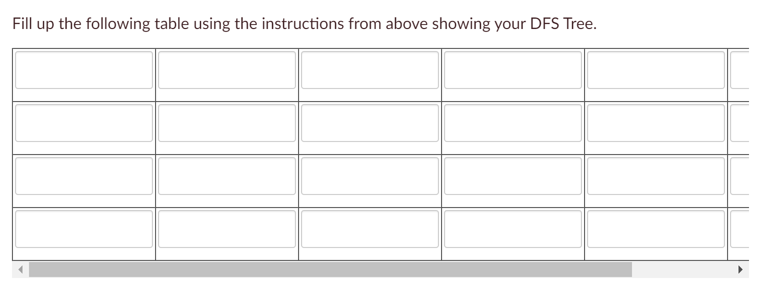Click the third row second column input field
761x299 pixels.
(226, 176)
